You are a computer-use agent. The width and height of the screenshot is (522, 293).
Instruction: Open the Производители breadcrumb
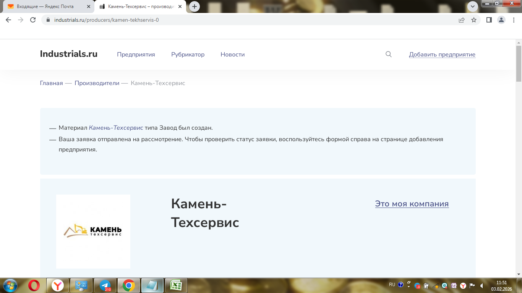click(97, 83)
